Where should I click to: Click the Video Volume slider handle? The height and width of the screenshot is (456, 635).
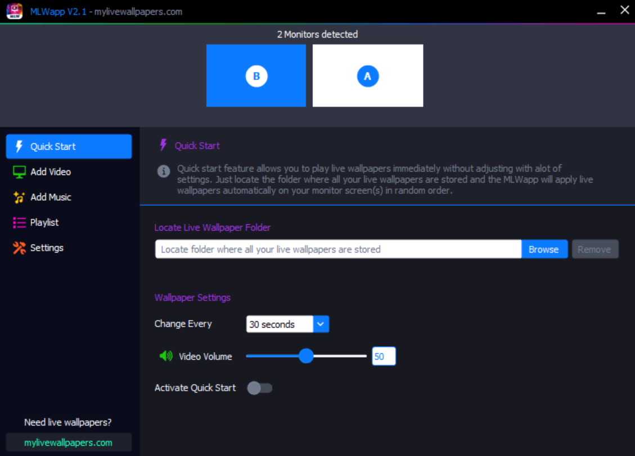coord(306,356)
